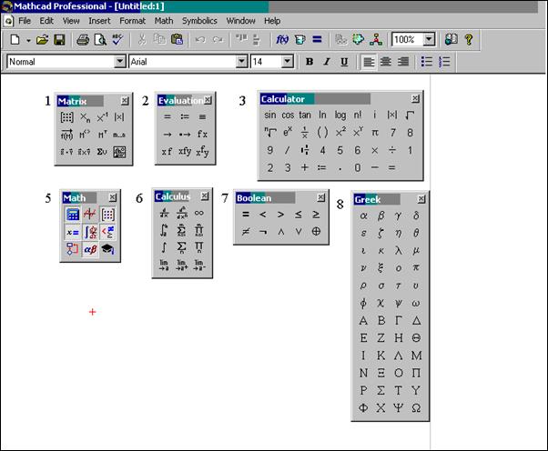548x451 pixels.
Task: Expand the Normal style dropdown
Action: click(120, 62)
